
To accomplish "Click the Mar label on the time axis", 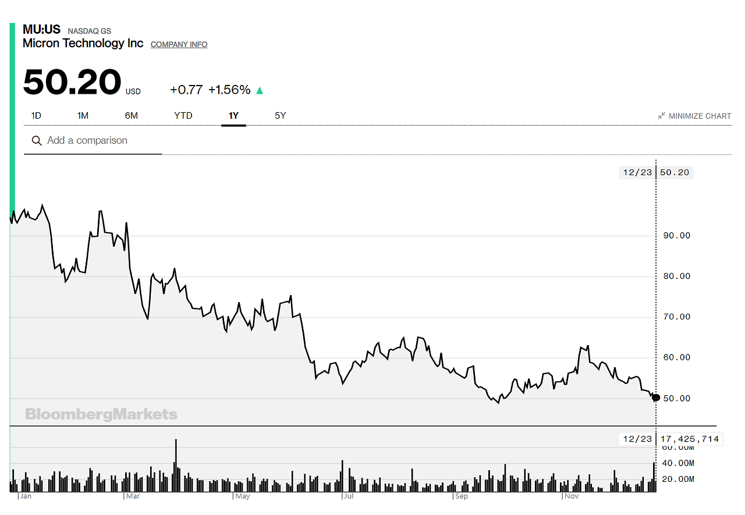I will coord(134,497).
